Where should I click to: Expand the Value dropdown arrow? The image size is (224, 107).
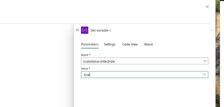click(x=204, y=74)
